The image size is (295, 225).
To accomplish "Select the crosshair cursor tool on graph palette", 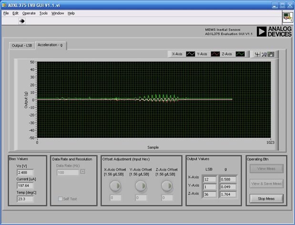I will click(x=257, y=54).
